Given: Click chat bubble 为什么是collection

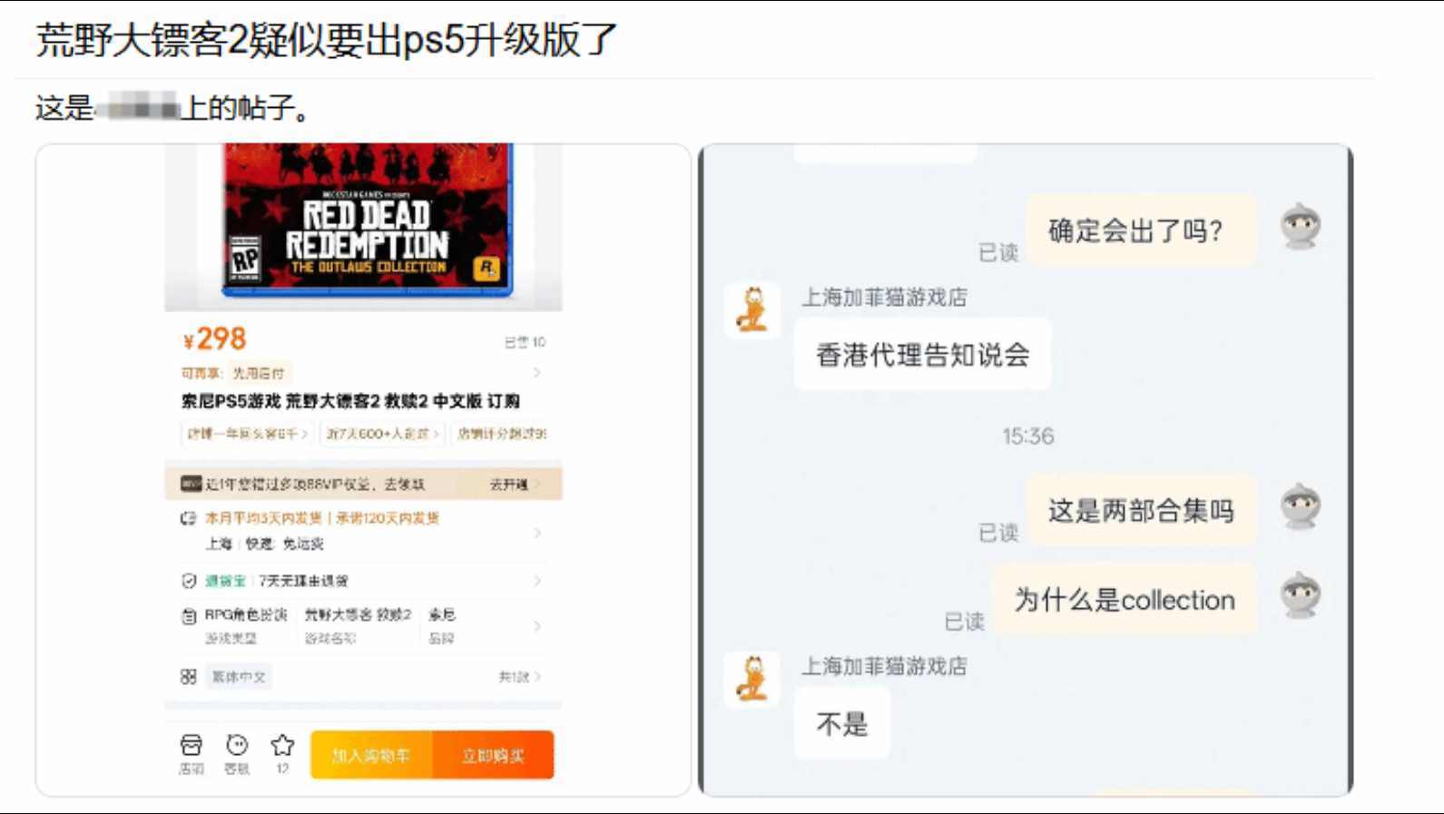Looking at the screenshot, I should 1125,600.
